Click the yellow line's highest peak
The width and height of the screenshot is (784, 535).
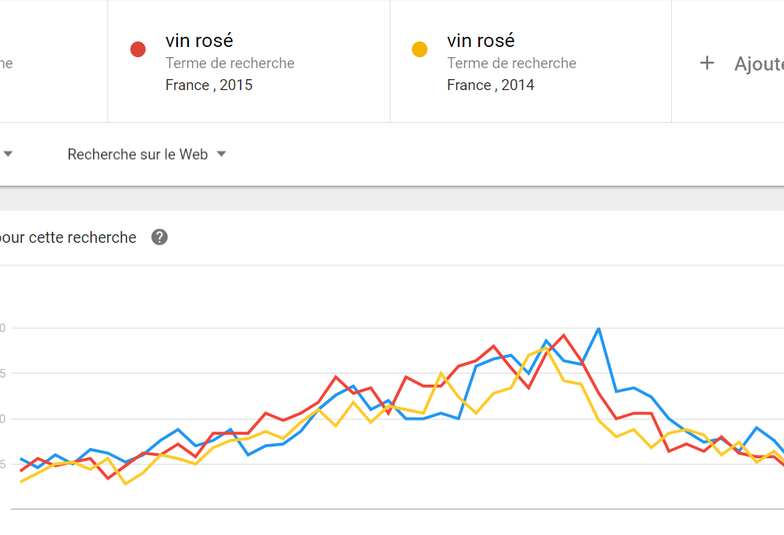coord(546,348)
